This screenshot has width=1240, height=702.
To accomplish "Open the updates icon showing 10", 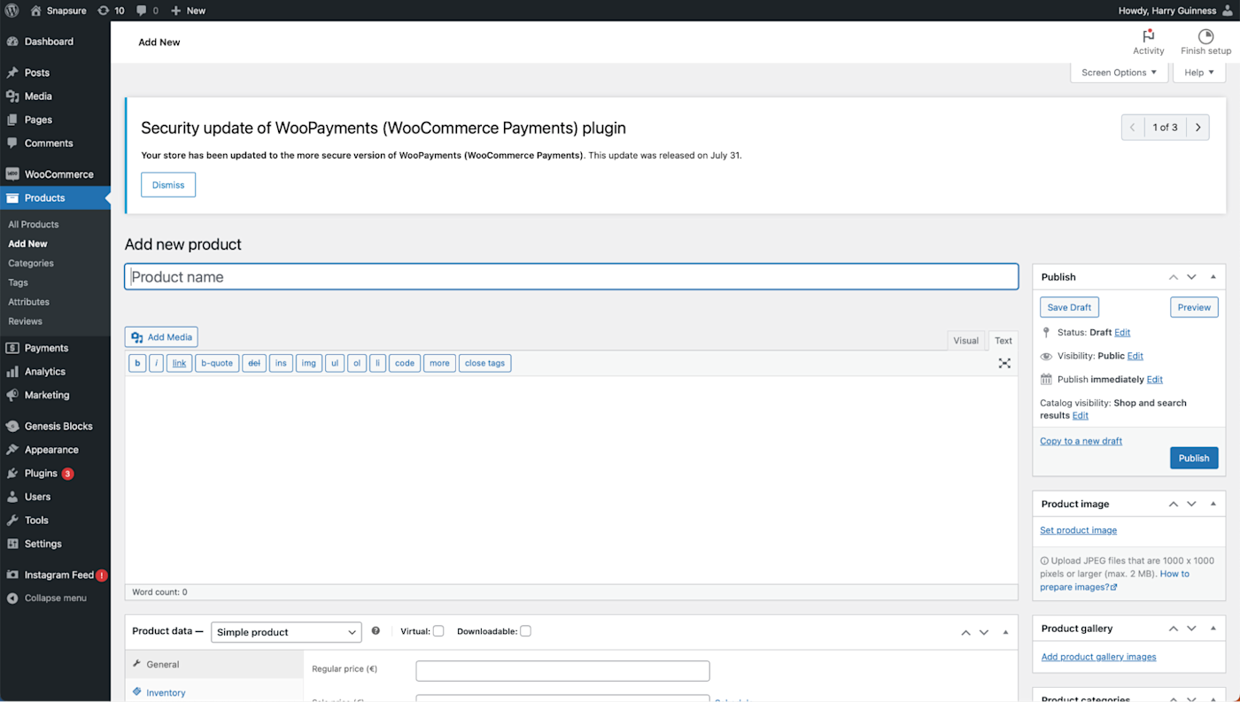I will [x=104, y=11].
